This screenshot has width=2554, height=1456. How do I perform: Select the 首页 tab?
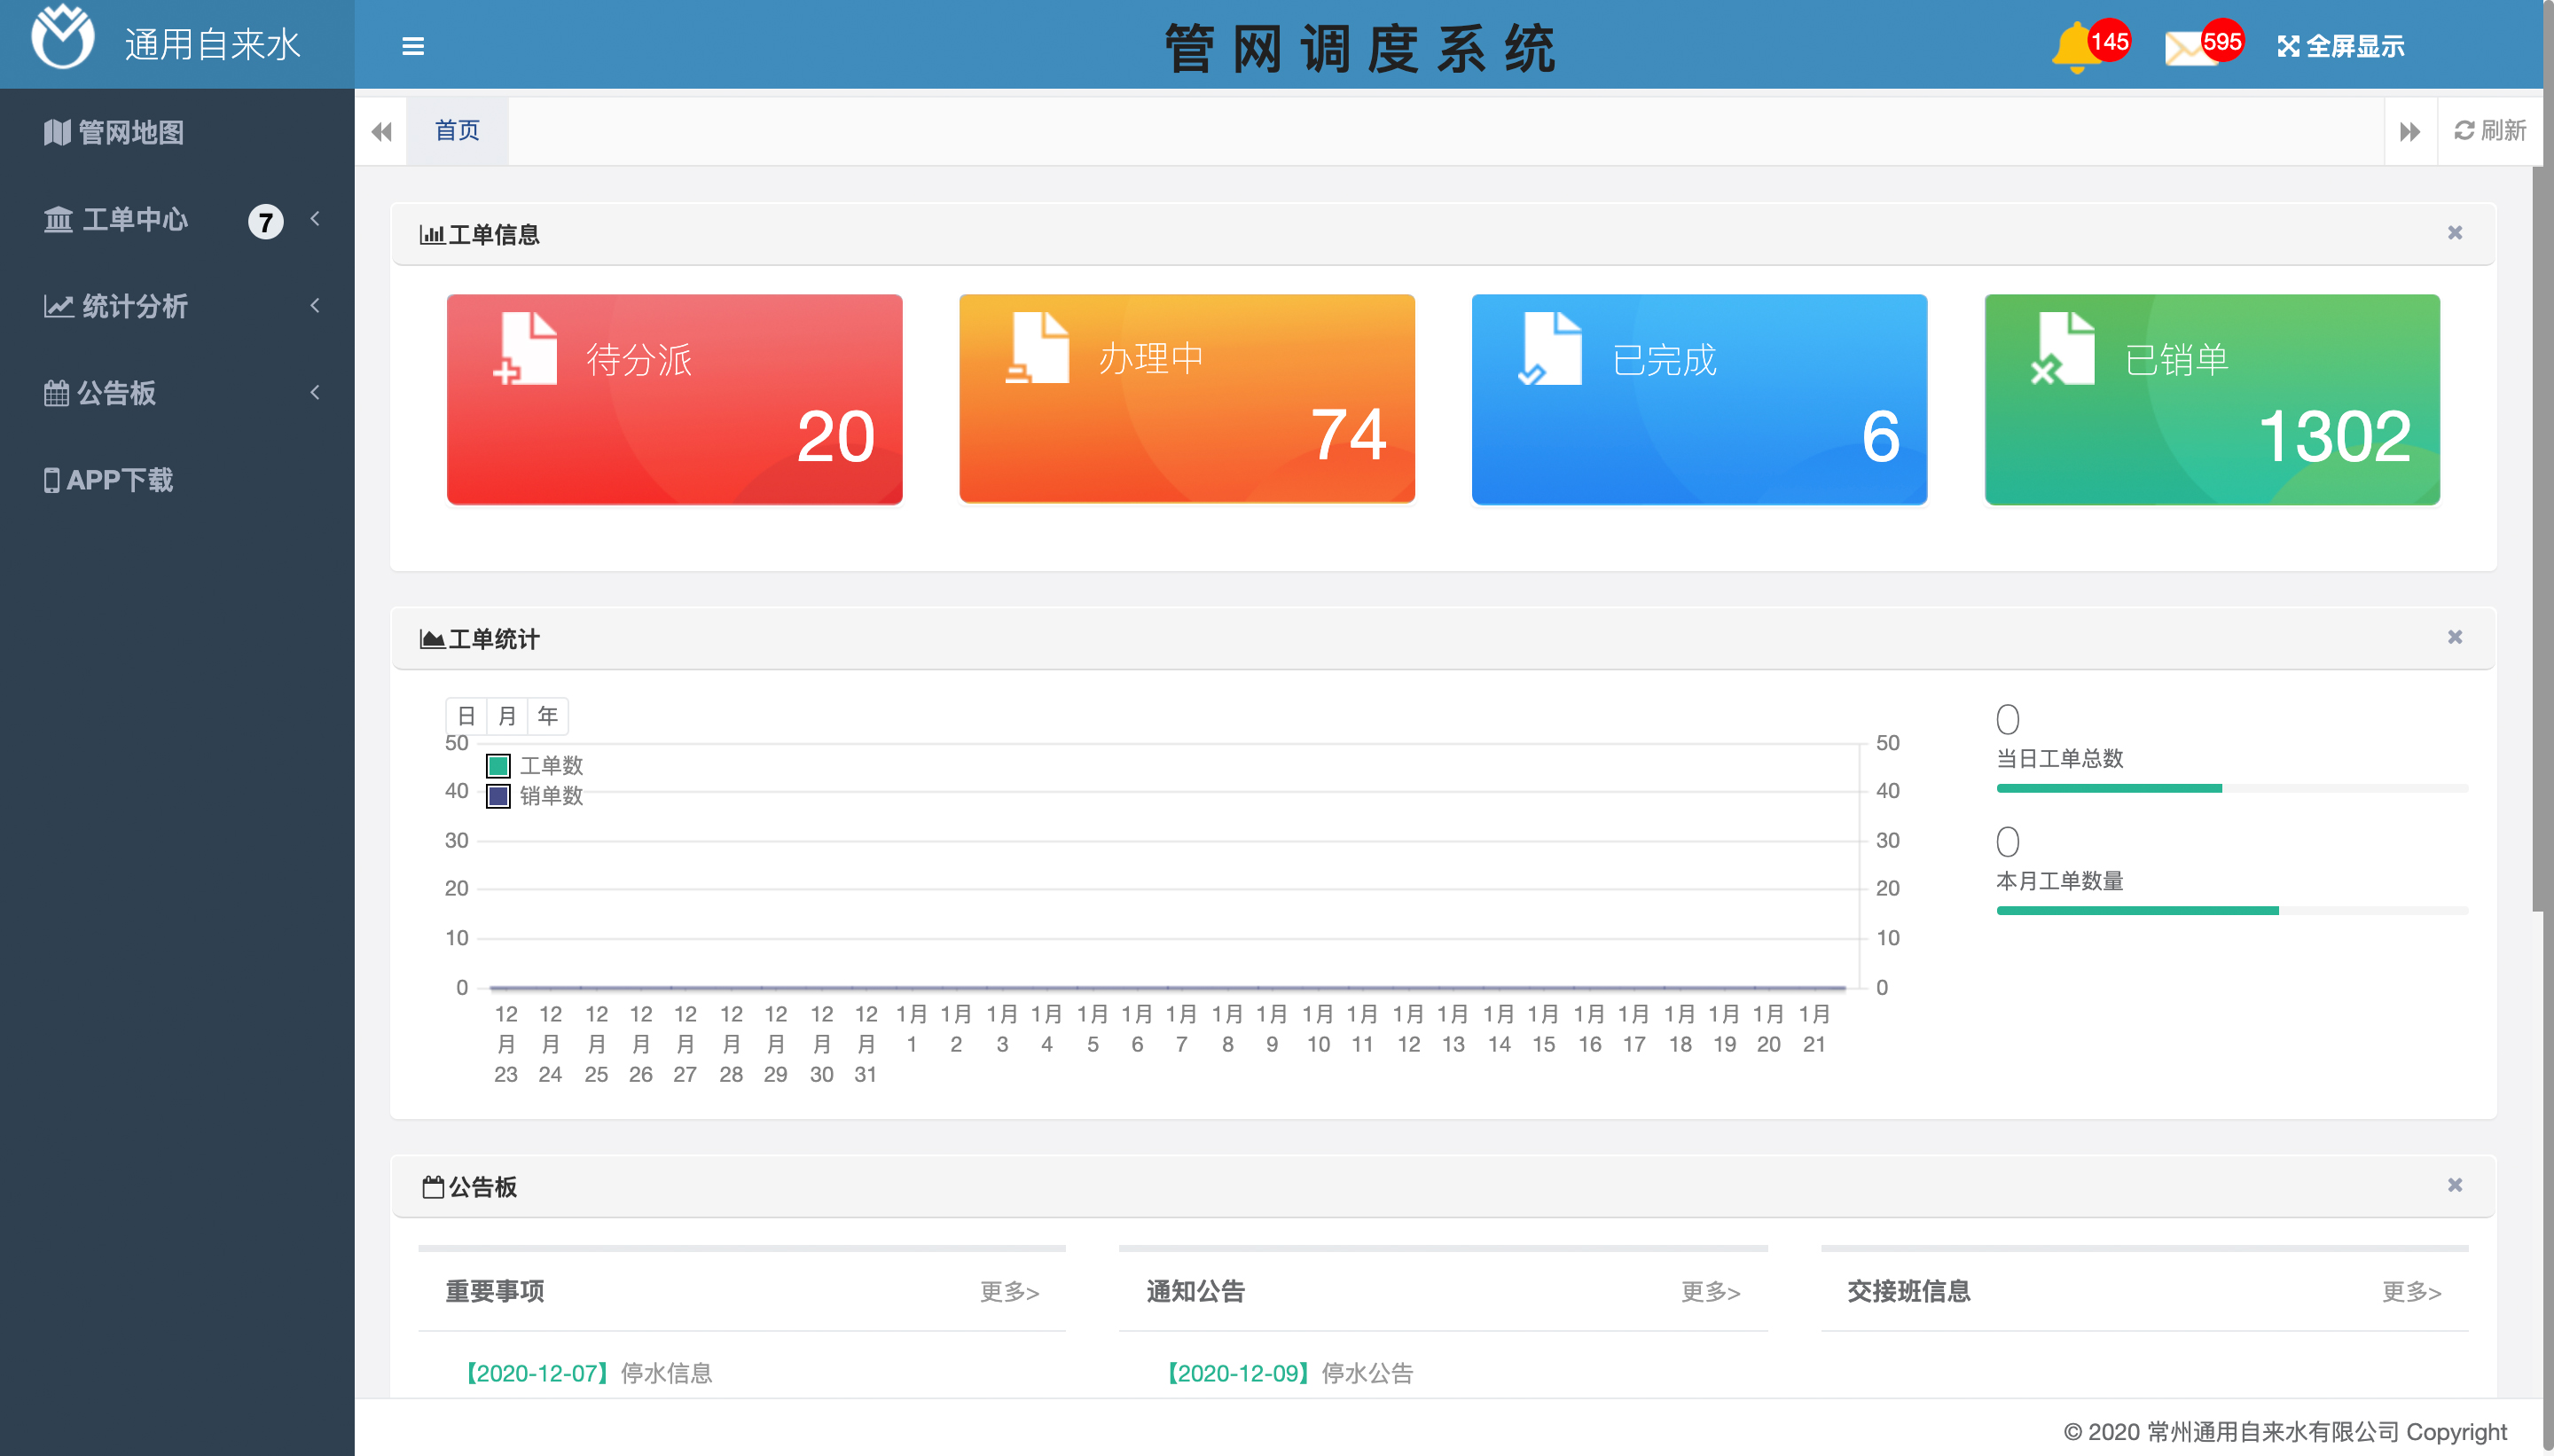click(x=457, y=131)
